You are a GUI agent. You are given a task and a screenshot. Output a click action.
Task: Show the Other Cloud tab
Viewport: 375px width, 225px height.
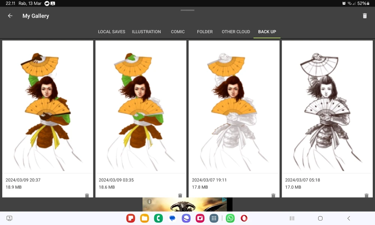[235, 32]
